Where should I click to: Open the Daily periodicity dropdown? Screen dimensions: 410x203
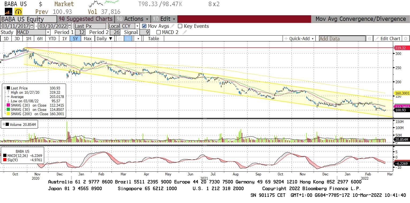104,39
